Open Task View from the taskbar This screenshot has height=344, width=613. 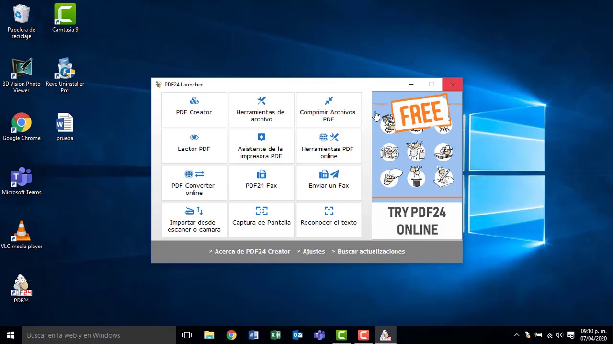[x=187, y=335]
